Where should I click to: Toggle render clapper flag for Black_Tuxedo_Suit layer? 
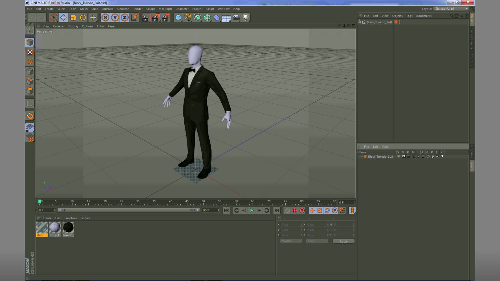408,156
